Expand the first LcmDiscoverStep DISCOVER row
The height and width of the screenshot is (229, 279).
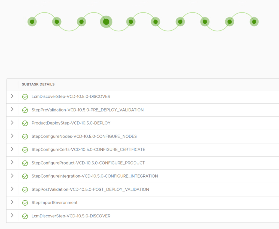(x=12, y=96)
